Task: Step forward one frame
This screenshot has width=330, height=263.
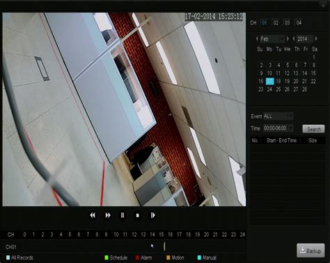Action: tap(152, 215)
